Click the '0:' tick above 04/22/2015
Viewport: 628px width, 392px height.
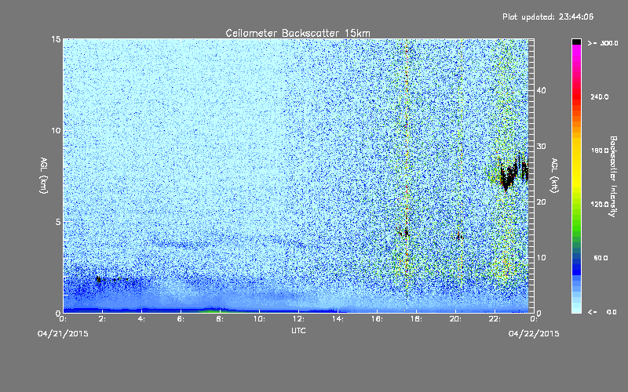click(x=534, y=319)
